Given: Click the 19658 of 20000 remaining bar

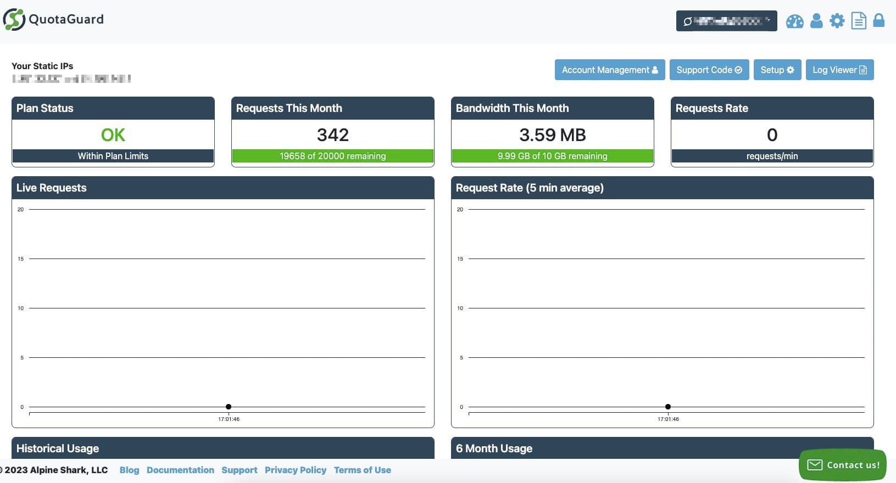Looking at the screenshot, I should pos(333,156).
